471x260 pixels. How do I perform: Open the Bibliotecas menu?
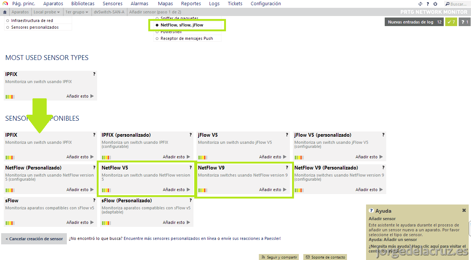(83, 4)
